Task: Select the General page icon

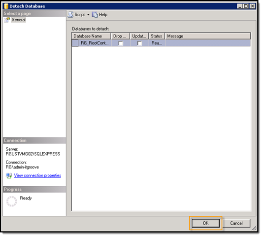Action: [7, 20]
